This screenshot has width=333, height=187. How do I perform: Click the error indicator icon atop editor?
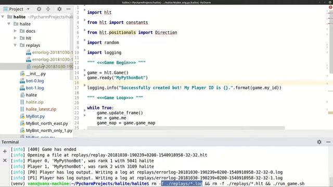tap(330, 7)
